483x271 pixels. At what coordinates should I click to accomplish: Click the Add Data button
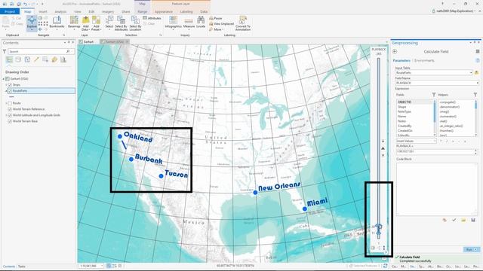[85, 23]
